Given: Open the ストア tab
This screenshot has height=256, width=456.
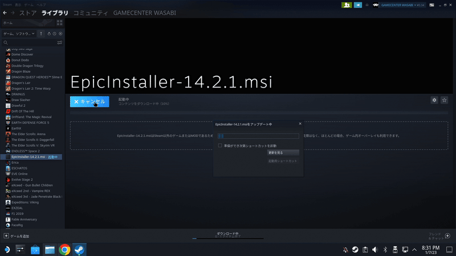Looking at the screenshot, I should coord(28,13).
